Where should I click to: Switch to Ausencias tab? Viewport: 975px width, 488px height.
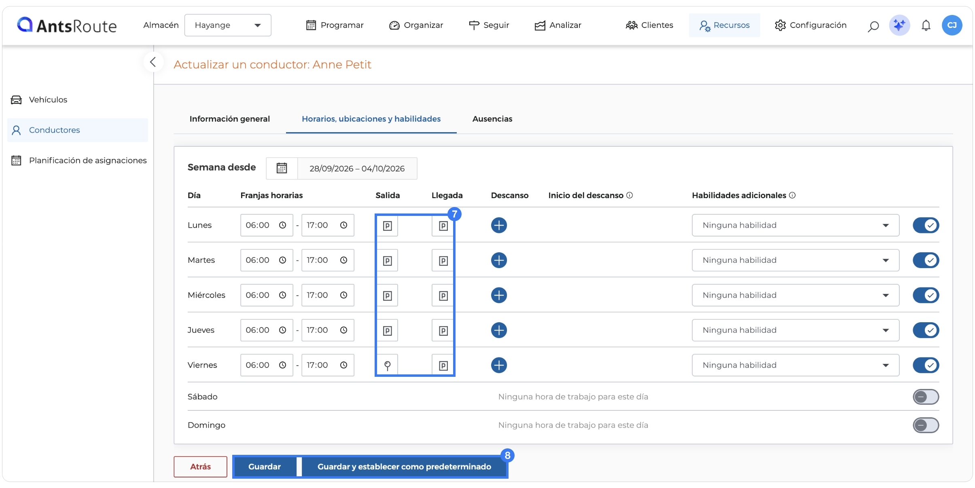click(x=492, y=119)
